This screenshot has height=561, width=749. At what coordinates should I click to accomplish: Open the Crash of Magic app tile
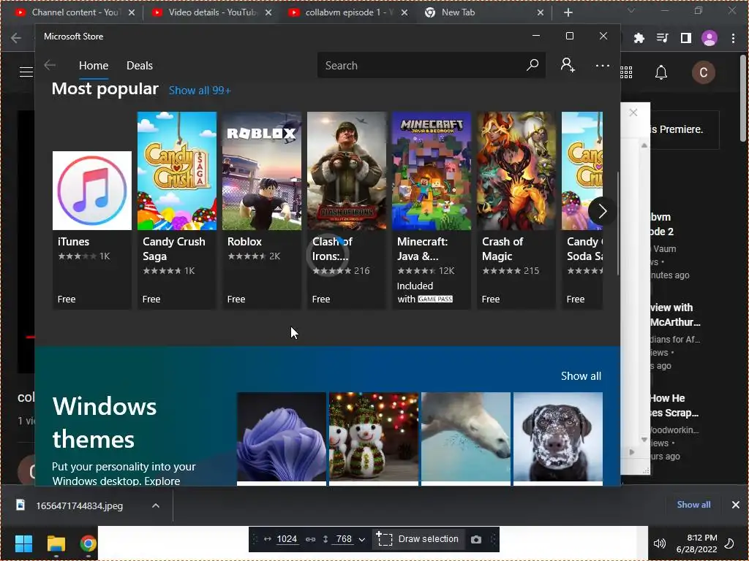click(516, 210)
